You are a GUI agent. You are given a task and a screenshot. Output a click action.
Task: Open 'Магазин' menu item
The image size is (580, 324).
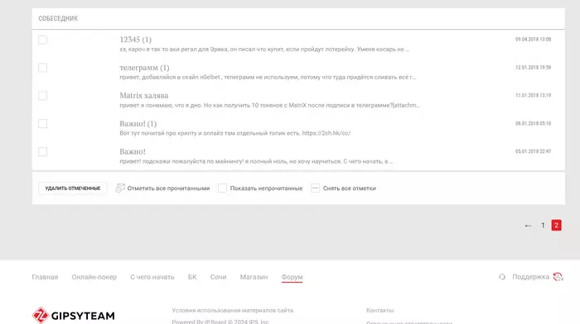(254, 277)
